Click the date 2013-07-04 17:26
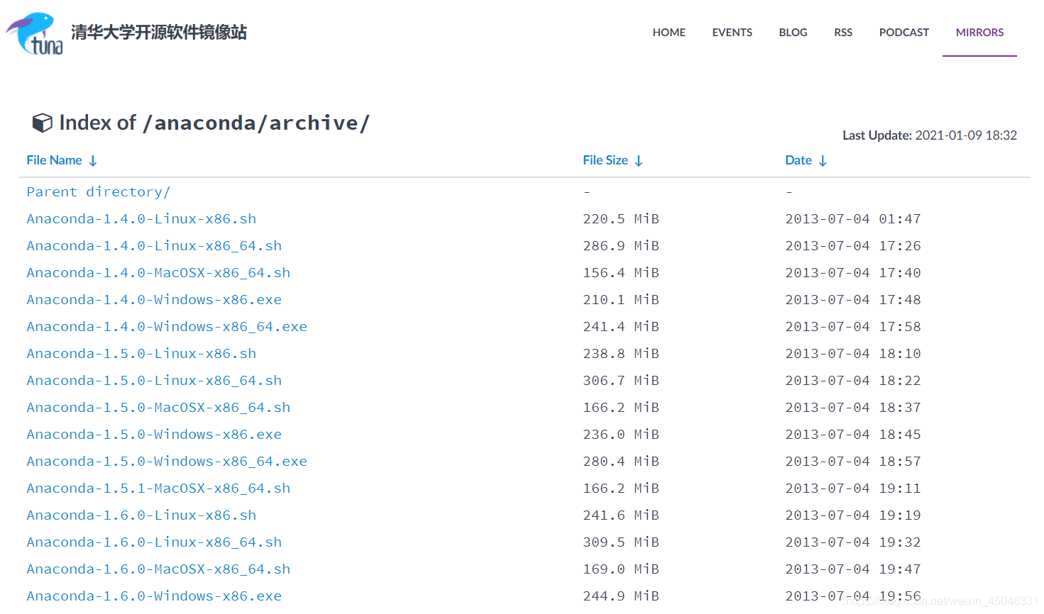The image size is (1044, 614). pos(853,246)
